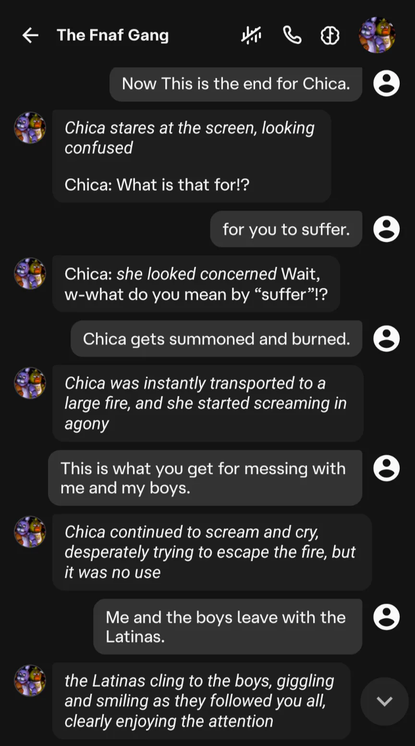The width and height of the screenshot is (415, 746).
Task: Click bot avatar beside "instantly transported" message
Action: click(x=30, y=383)
